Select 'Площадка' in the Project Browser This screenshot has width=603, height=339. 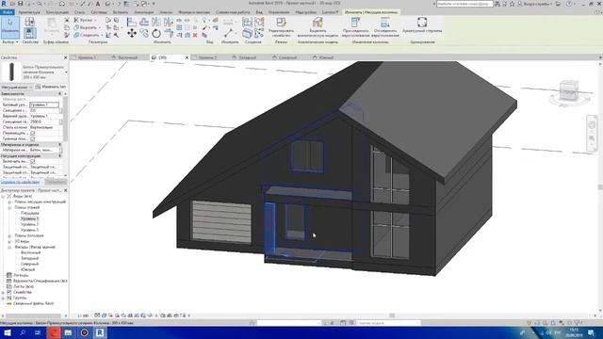(29, 213)
